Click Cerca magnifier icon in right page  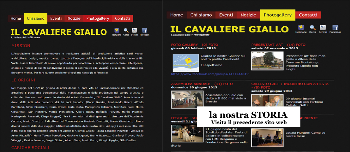(x=313, y=28)
